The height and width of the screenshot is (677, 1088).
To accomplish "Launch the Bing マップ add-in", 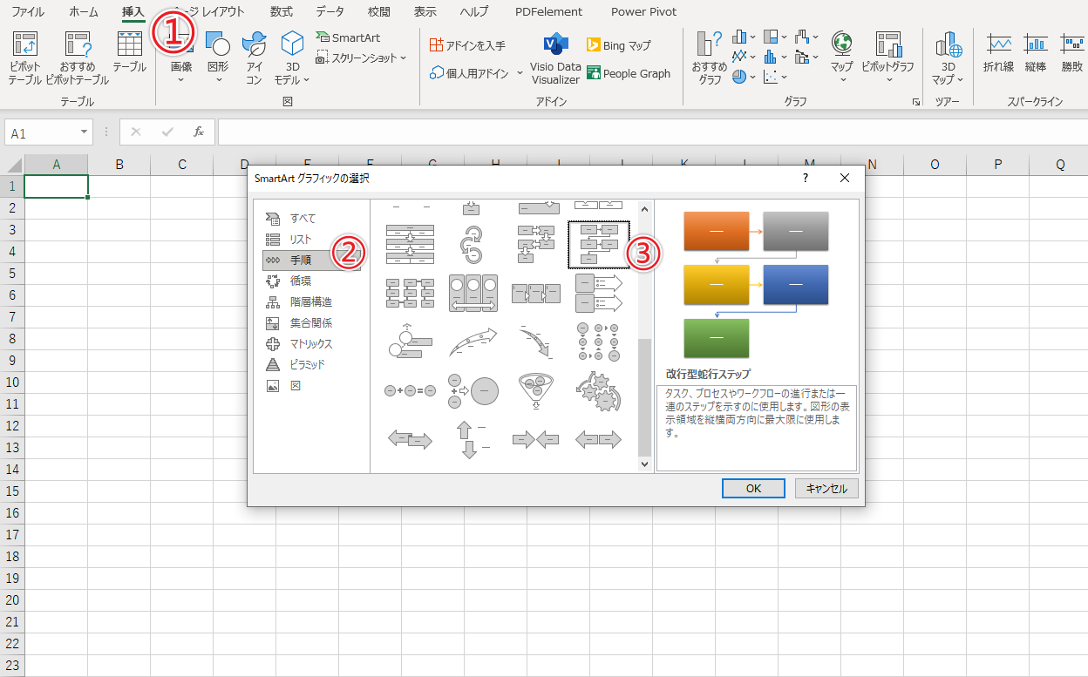I will 619,45.
